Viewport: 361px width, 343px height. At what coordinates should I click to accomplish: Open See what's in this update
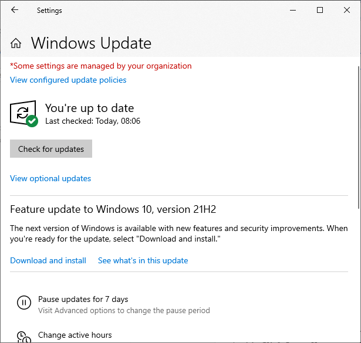[x=143, y=260]
